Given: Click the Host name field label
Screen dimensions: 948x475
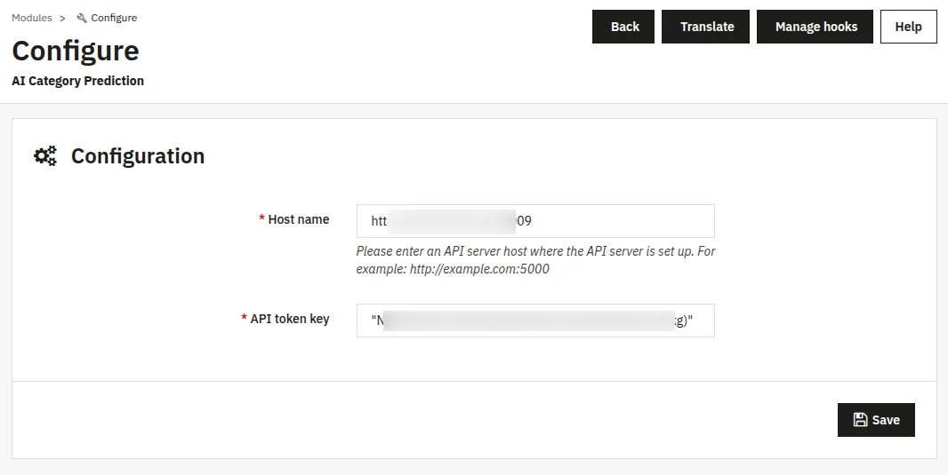Looking at the screenshot, I should pyautogui.click(x=299, y=219).
